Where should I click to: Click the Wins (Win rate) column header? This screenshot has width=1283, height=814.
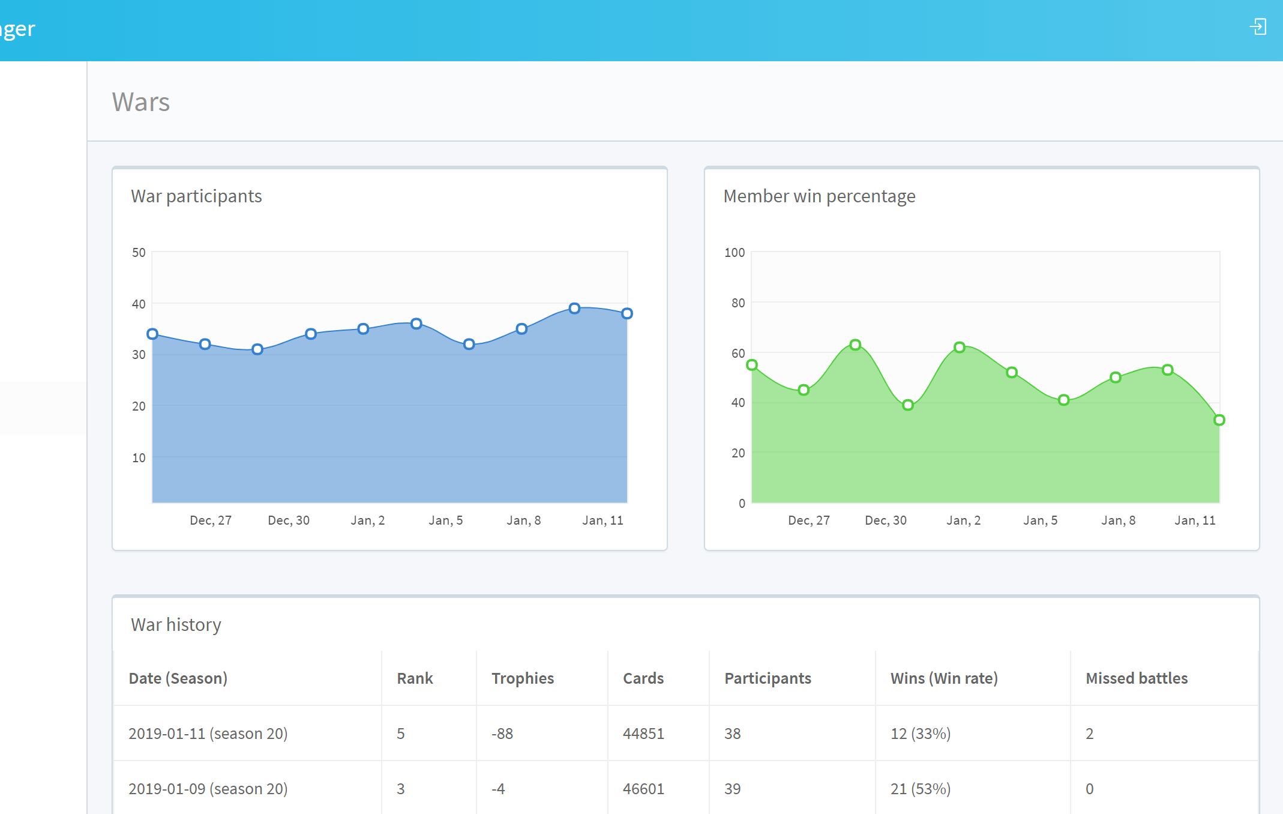pyautogui.click(x=943, y=678)
